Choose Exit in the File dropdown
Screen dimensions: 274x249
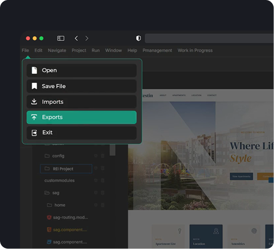pos(82,133)
